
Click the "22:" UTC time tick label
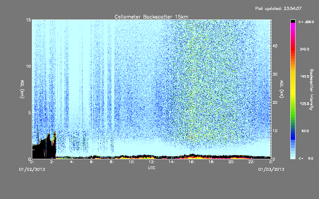[x=251, y=162]
